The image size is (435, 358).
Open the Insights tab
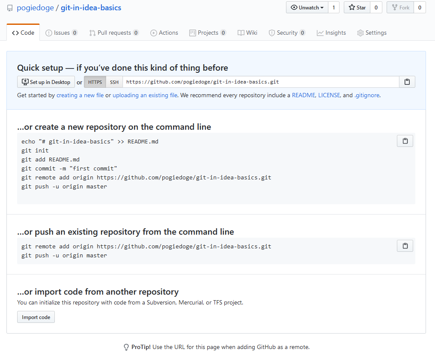(331, 33)
